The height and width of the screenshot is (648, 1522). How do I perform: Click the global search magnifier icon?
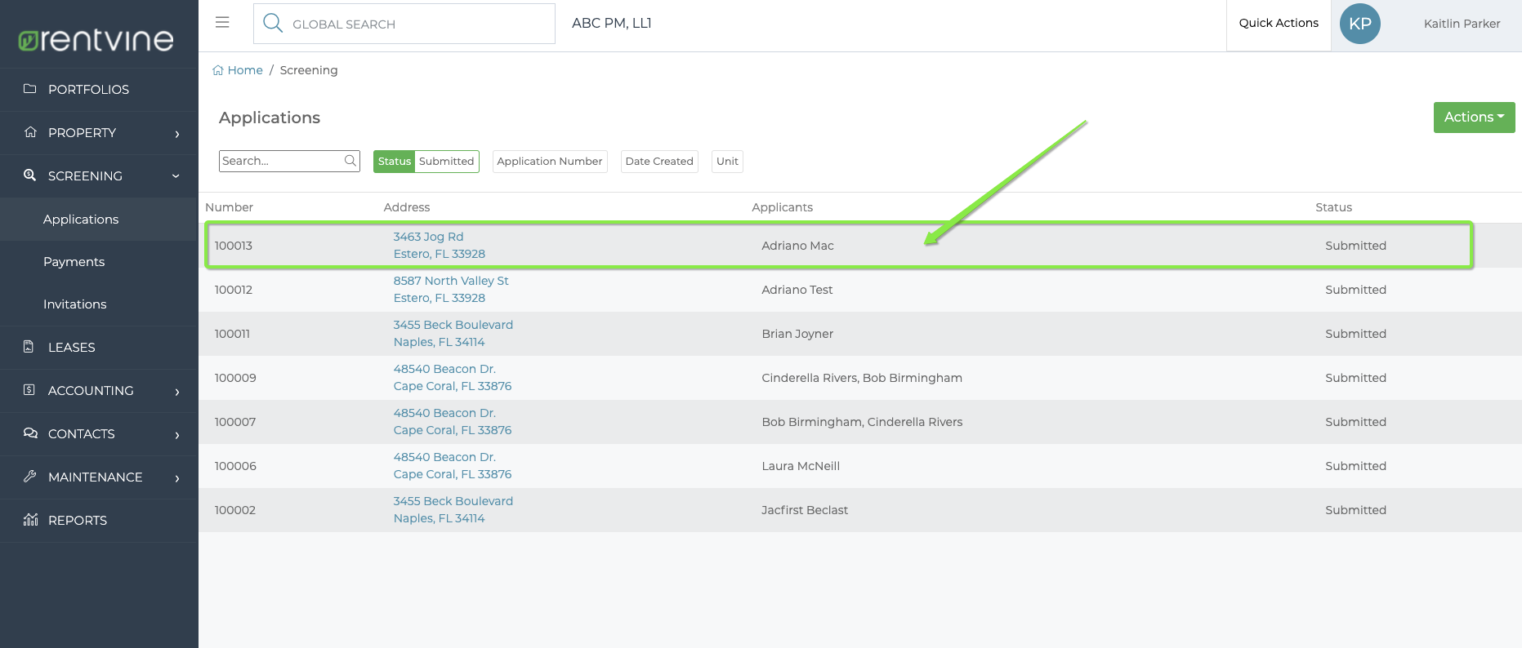pos(273,23)
